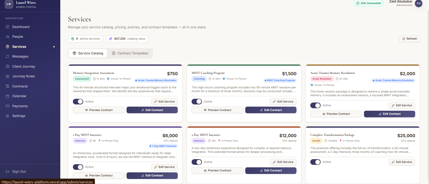The width and height of the screenshot is (429, 184).
Task: Click the GHL Connected status badge
Action: (x=368, y=3)
